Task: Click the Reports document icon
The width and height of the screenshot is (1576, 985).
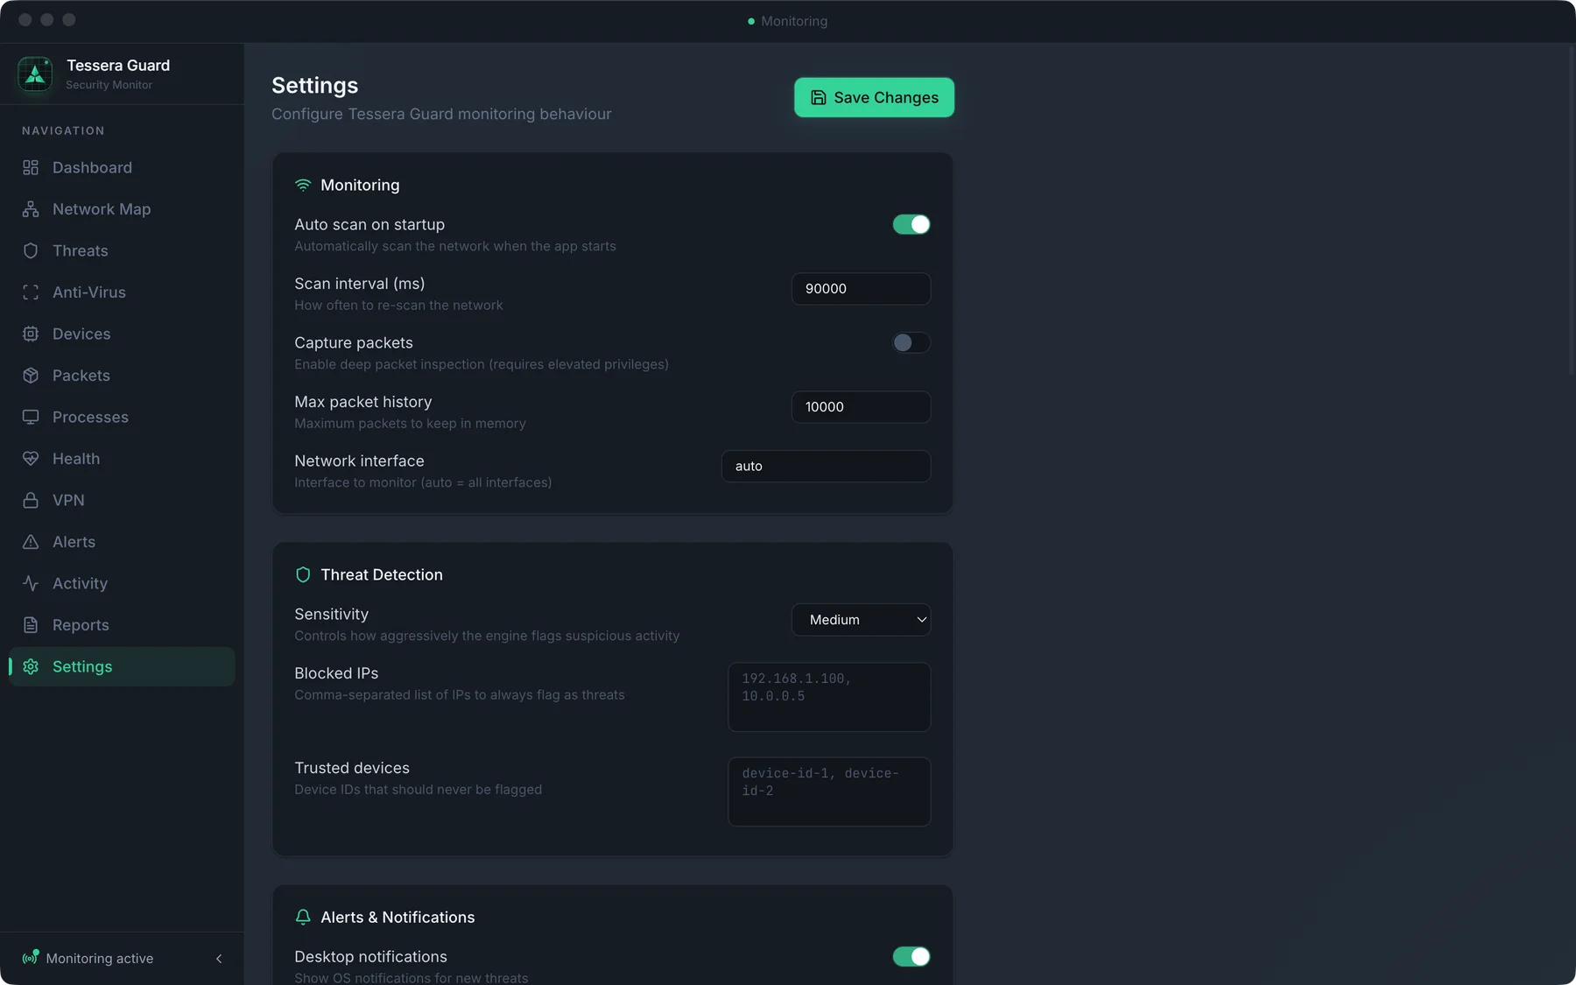Action: [x=31, y=625]
